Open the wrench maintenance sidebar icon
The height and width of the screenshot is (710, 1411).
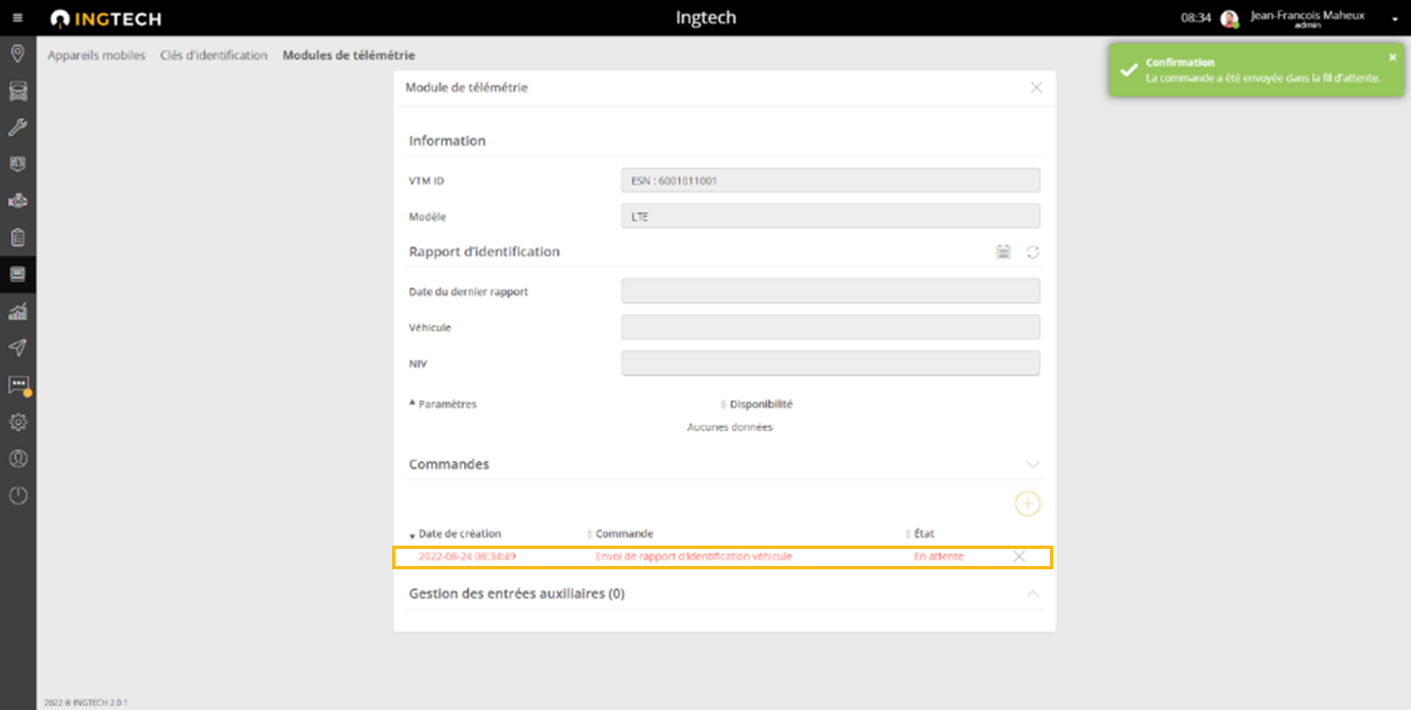[18, 127]
